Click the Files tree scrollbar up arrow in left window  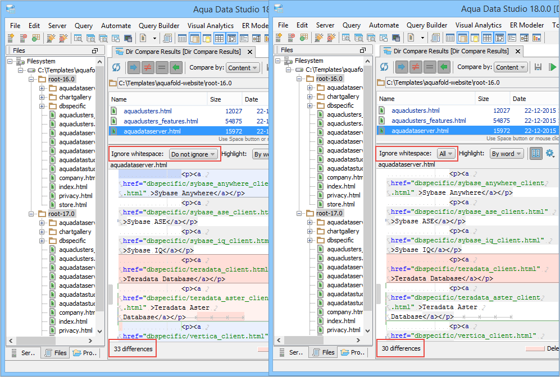pyautogui.click(x=101, y=62)
